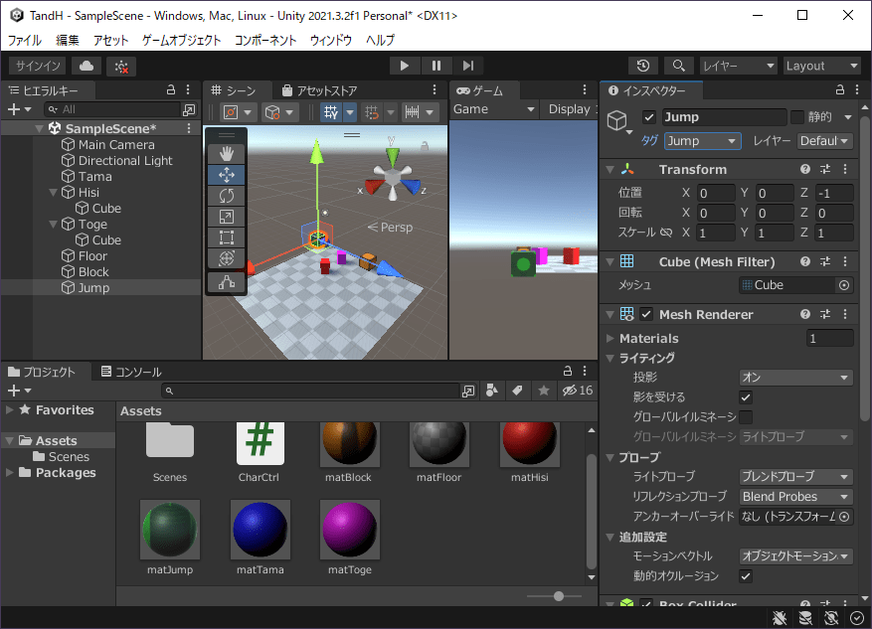Toggle the Jump object active checkbox
872x629 pixels.
pos(649,117)
